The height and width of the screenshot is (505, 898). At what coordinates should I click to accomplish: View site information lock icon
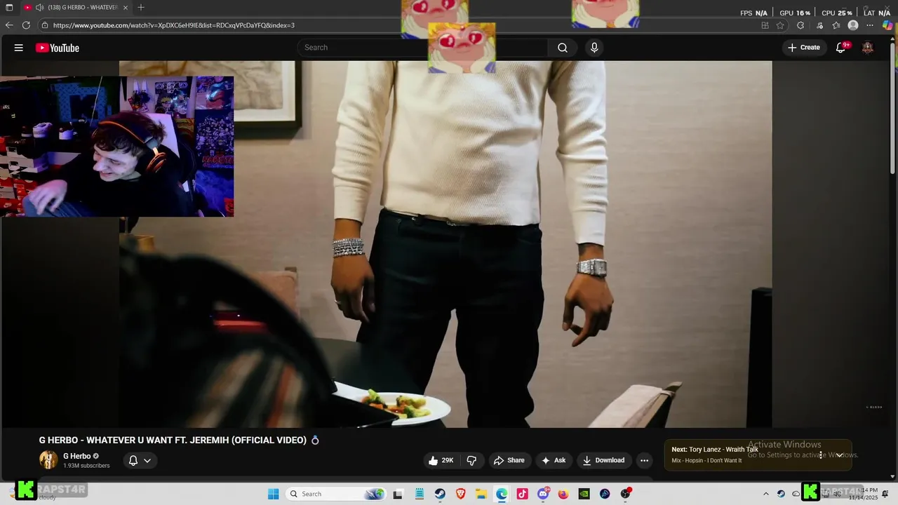tap(45, 25)
